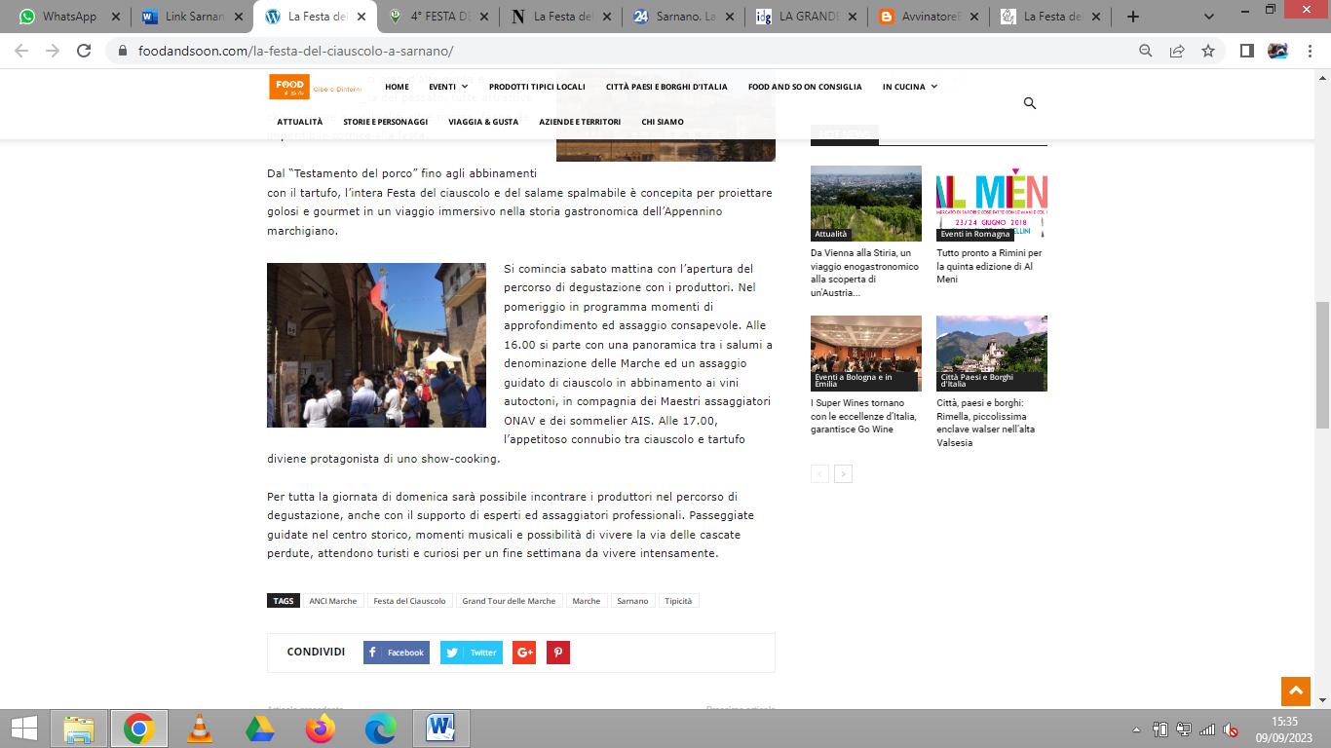Launch Firefox from the taskbar
Viewport: 1331px width, 748px height.
[x=321, y=729]
